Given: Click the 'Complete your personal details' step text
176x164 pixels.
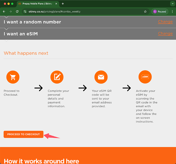Looking at the screenshot, I should (58, 98).
